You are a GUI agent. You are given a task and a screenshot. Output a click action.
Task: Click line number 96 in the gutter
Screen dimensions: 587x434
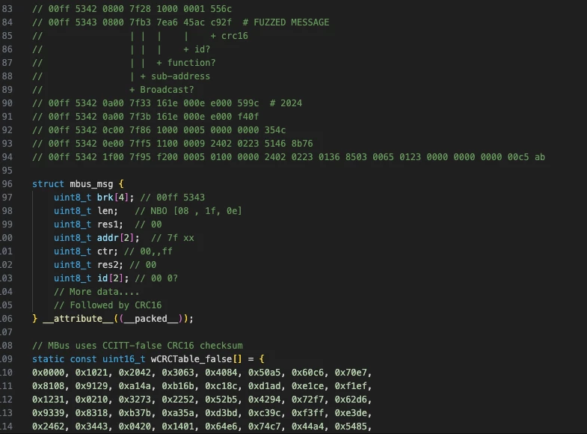click(6, 183)
